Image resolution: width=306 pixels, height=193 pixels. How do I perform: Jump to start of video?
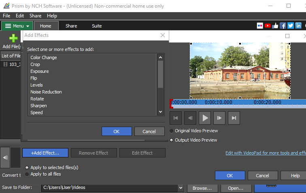[x=176, y=118]
